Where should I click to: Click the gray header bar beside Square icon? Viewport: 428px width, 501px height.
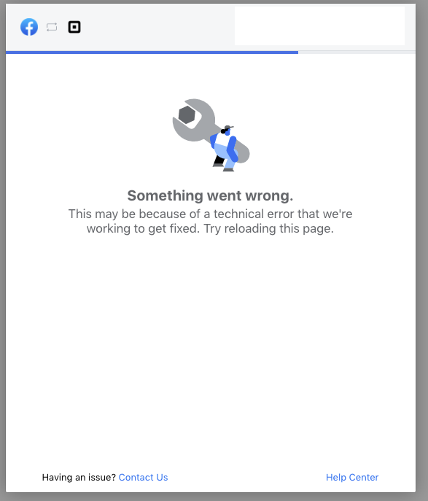tap(157, 27)
